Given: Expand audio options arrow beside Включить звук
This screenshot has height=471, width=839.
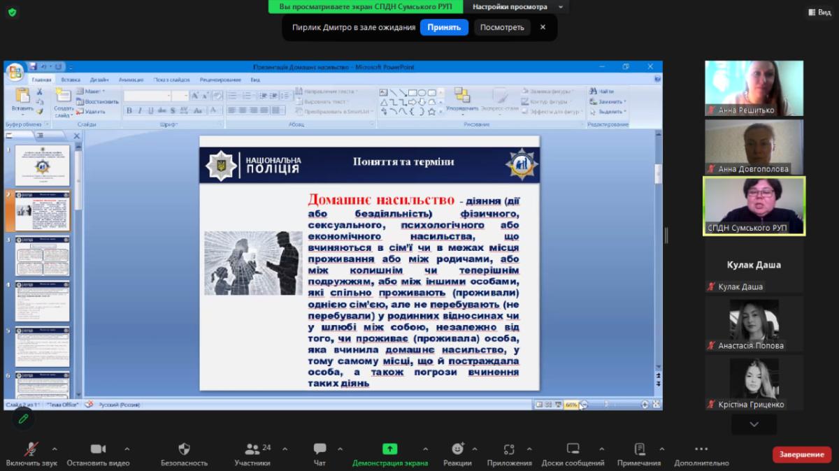Looking at the screenshot, I should click(x=55, y=449).
